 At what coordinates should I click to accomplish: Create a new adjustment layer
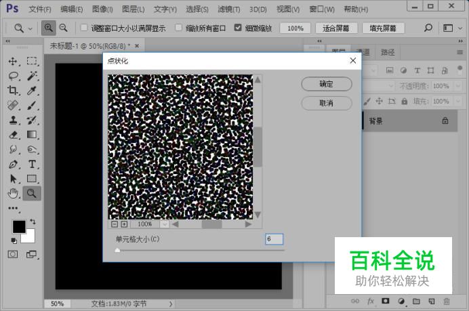[x=401, y=301]
